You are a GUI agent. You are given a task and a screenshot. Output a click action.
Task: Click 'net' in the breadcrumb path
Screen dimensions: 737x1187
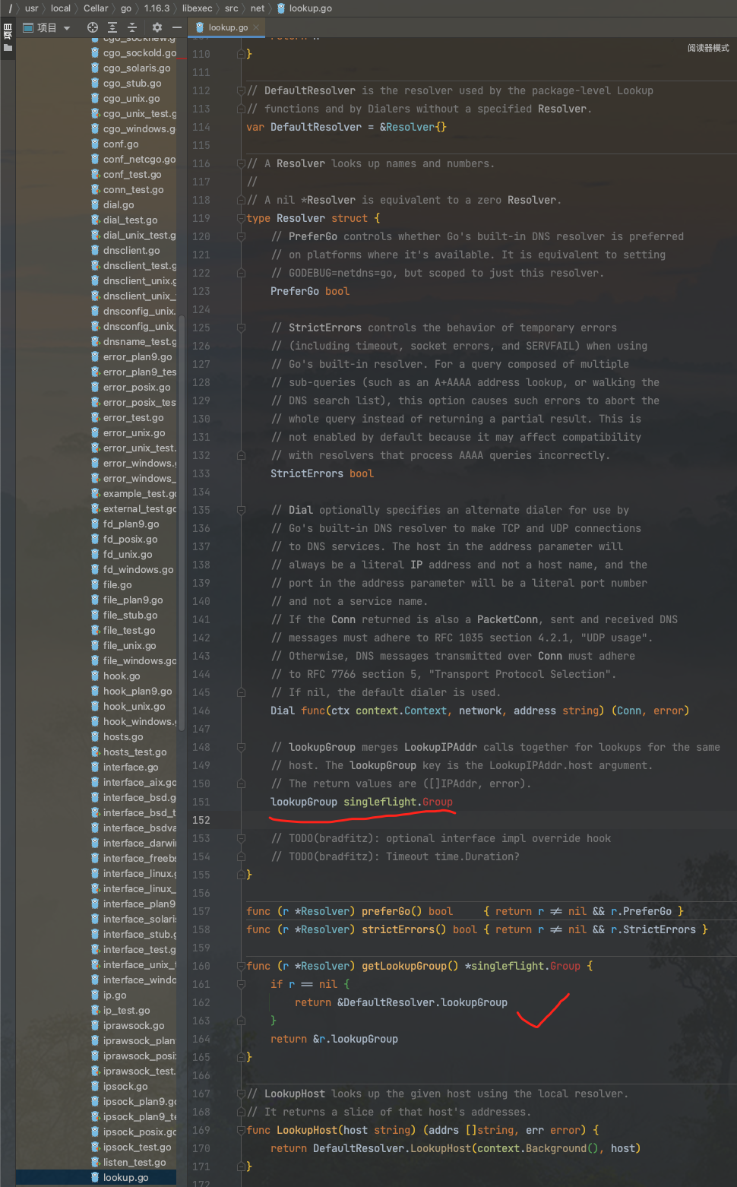pos(258,8)
